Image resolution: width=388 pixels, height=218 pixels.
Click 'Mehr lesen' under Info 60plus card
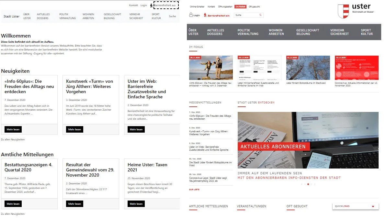pyautogui.click(x=13, y=129)
